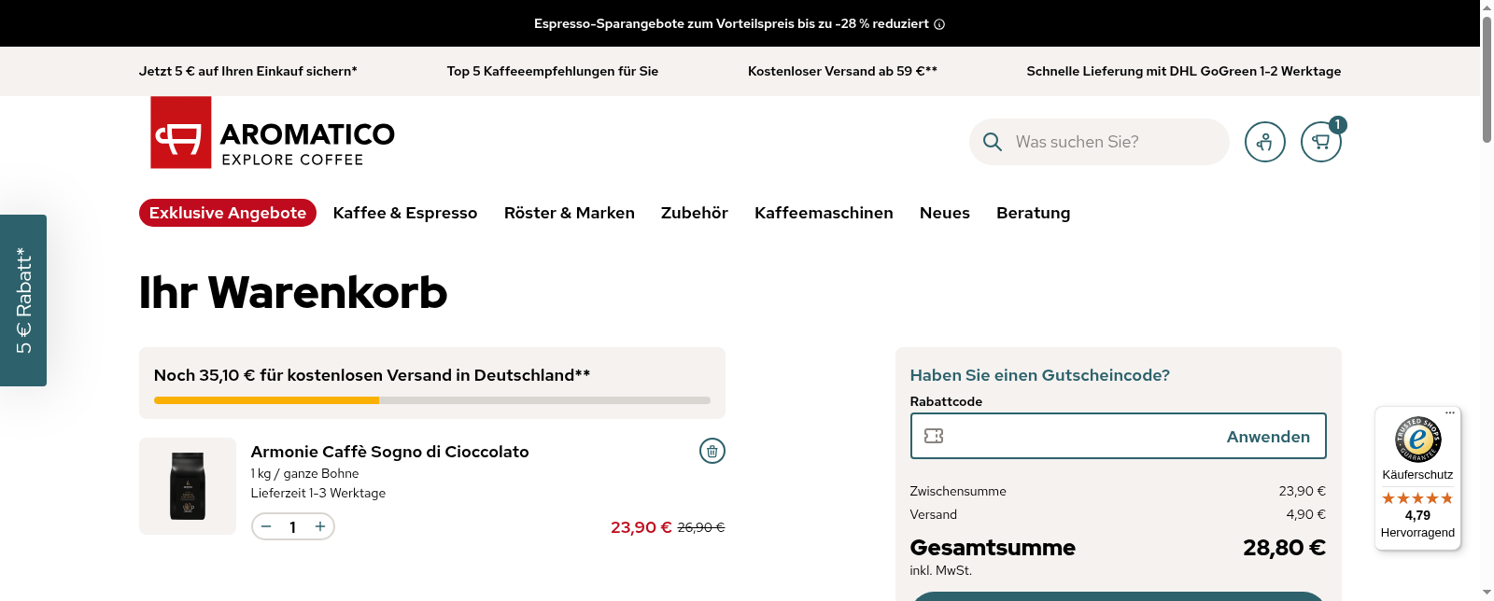Click Armonie Caffè Sogno di Cioccolato title
The image size is (1494, 601).
(389, 452)
